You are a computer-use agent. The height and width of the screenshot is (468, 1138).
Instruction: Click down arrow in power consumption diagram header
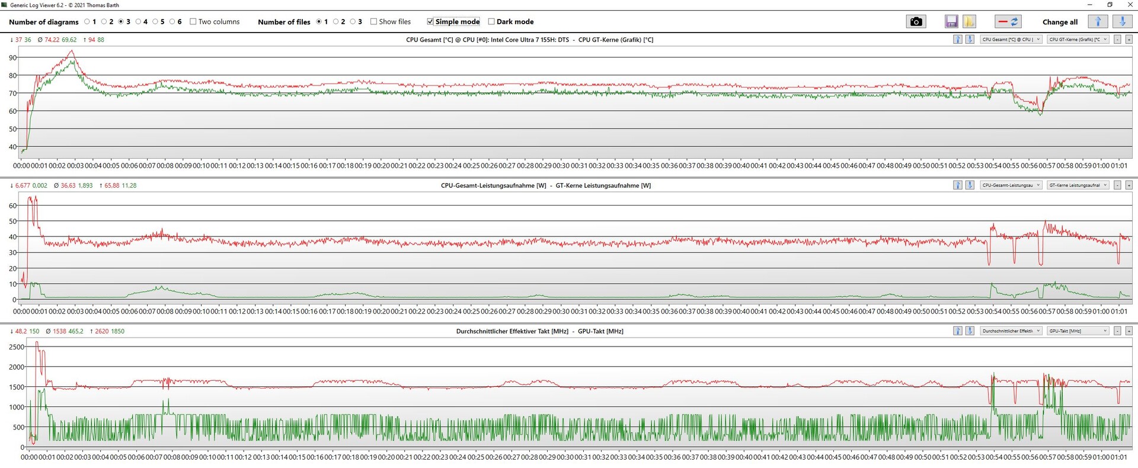click(x=970, y=185)
